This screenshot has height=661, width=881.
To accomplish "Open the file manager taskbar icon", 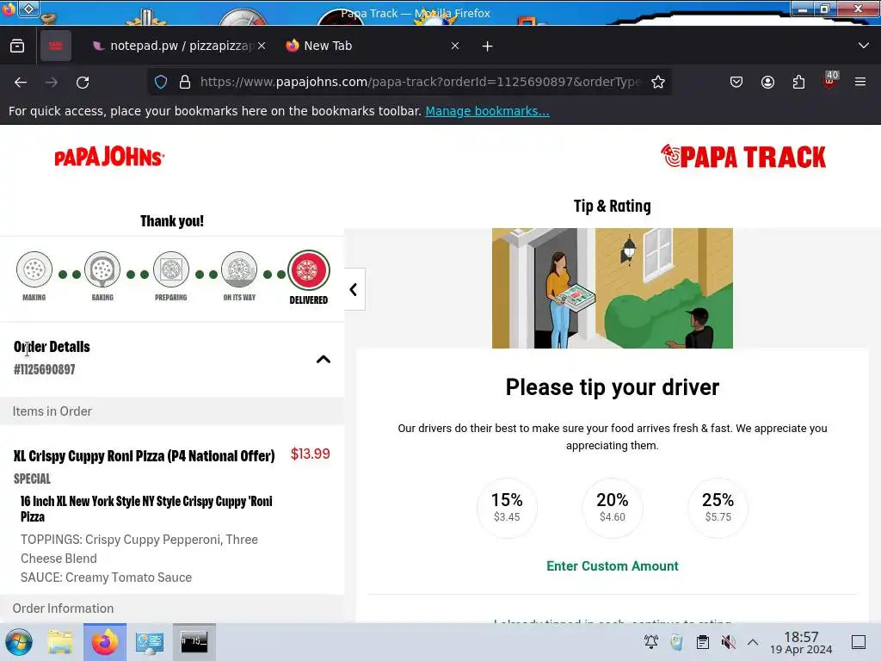I will pyautogui.click(x=60, y=642).
